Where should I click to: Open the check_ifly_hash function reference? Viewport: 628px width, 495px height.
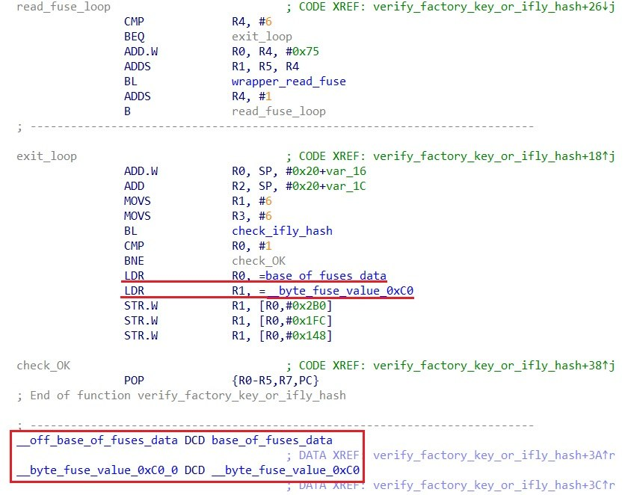[282, 231]
